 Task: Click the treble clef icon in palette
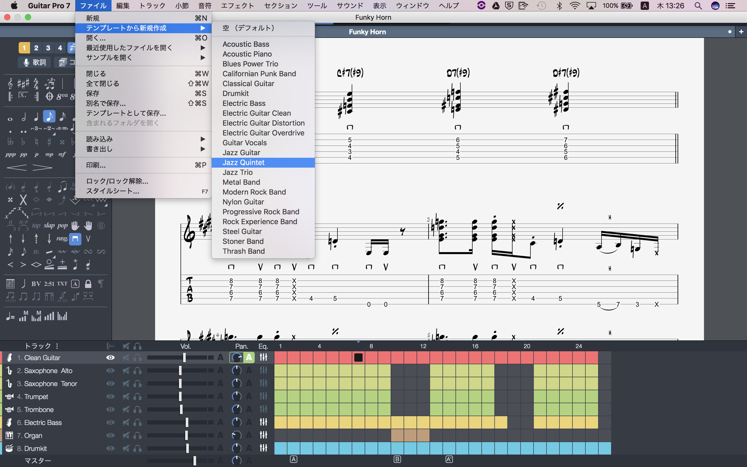pyautogui.click(x=10, y=83)
